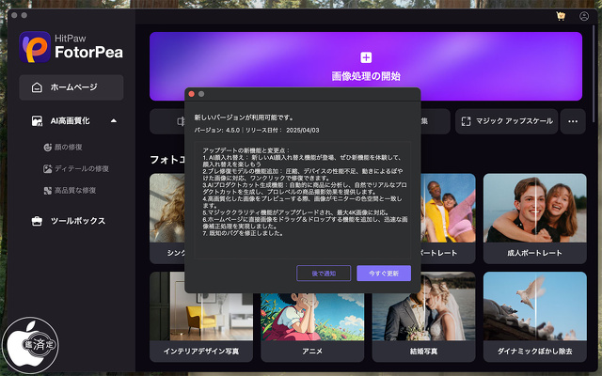The height and width of the screenshot is (376, 602).
Task: Open the shopping cart icon
Action: [561, 16]
